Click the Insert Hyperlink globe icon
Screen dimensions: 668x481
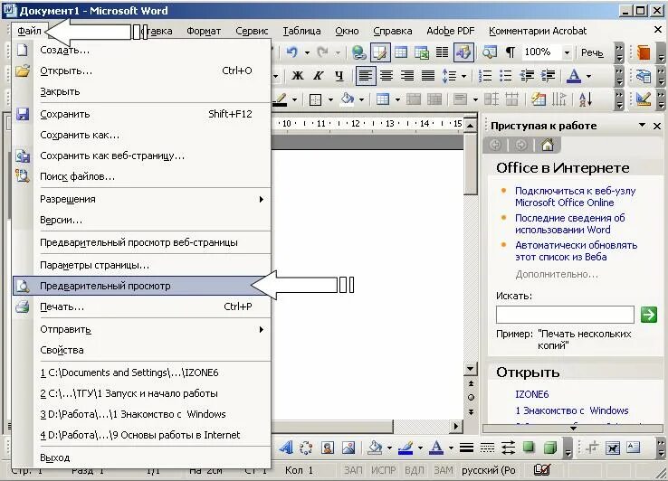point(358,52)
